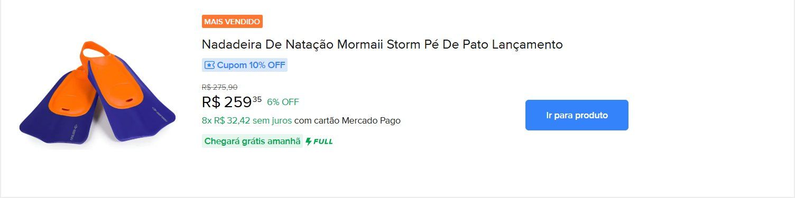Click the com cartão Mercado Pago text
The width and height of the screenshot is (795, 198).
[347, 120]
